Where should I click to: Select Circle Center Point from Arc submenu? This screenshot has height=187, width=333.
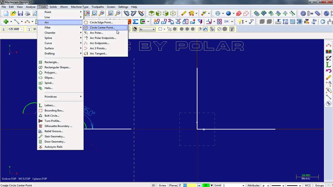click(x=105, y=28)
